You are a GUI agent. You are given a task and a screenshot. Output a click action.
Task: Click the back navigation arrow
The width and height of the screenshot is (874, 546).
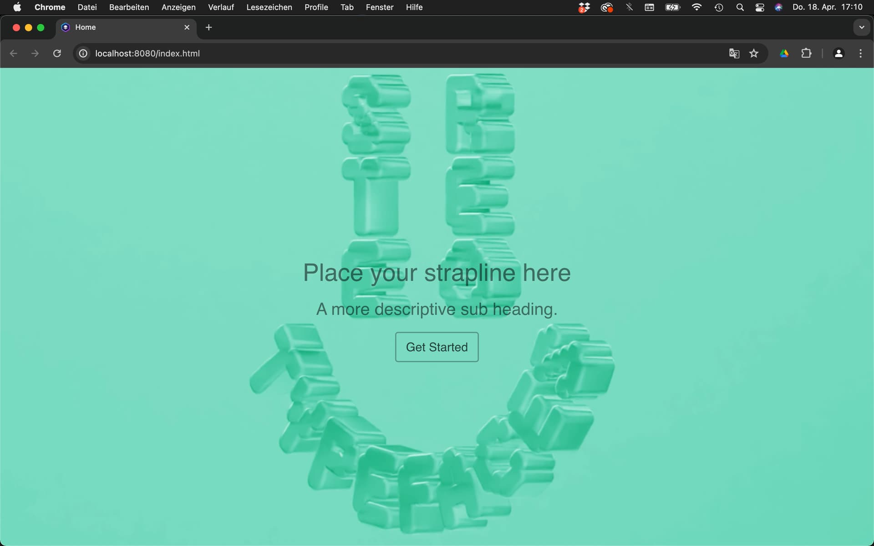click(x=14, y=53)
